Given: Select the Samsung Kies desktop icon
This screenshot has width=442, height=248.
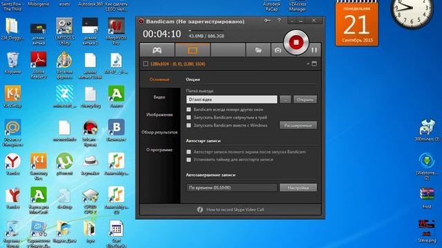Looking at the screenshot, I should (39, 167).
